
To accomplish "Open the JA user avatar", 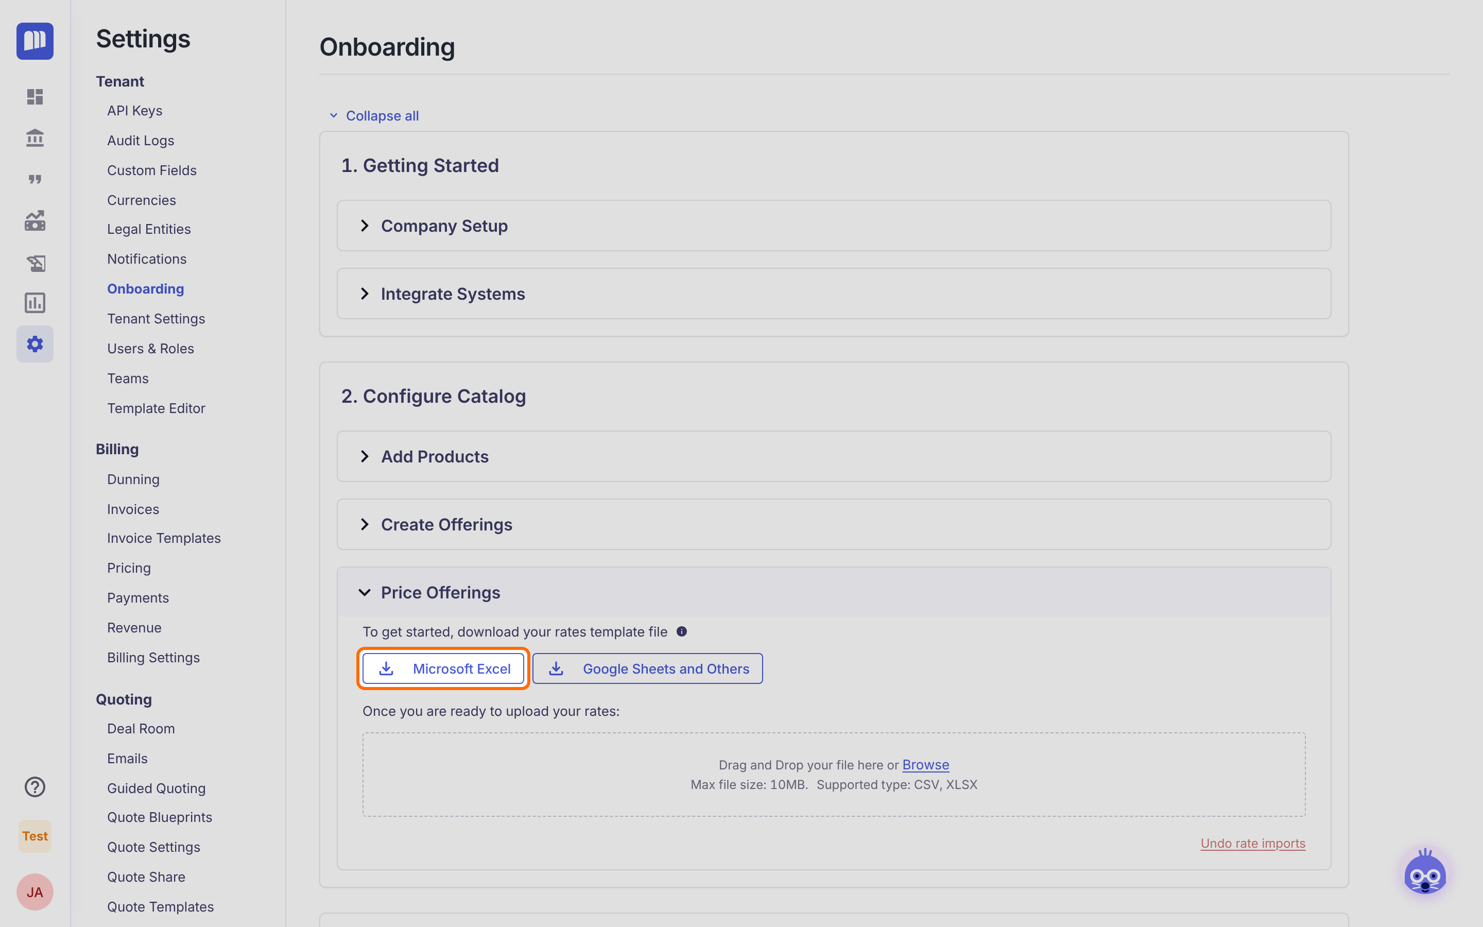I will point(35,892).
